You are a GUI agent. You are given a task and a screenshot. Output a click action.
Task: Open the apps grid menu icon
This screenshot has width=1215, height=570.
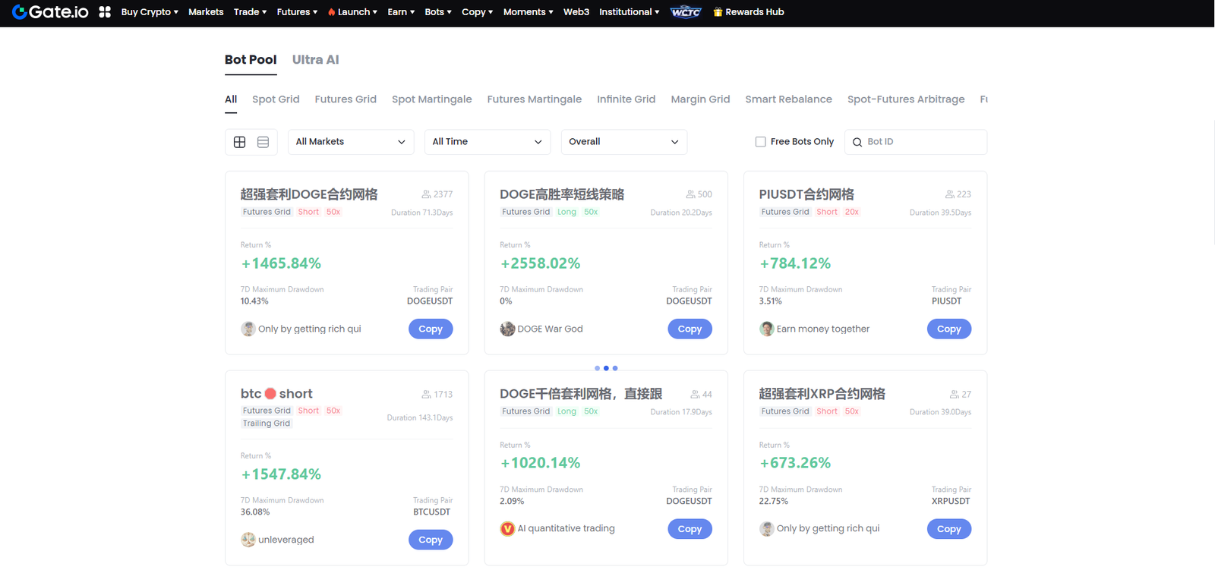[x=105, y=12]
